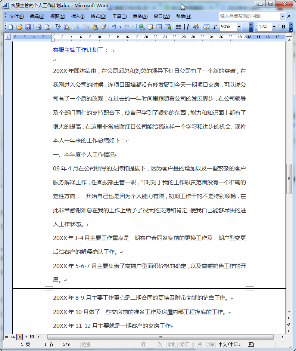Open a file with folder icon
The width and height of the screenshot is (296, 351).
point(19,27)
